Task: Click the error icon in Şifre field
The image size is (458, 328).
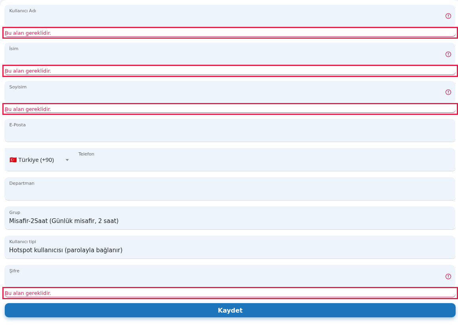Action: [448, 276]
